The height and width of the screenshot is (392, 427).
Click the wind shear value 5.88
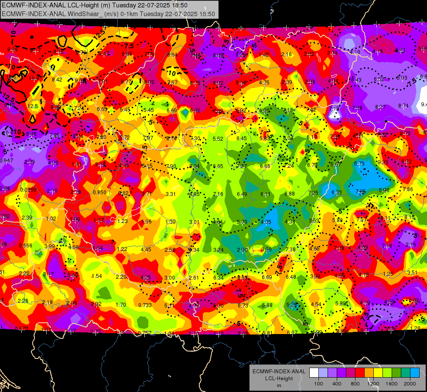267,305
